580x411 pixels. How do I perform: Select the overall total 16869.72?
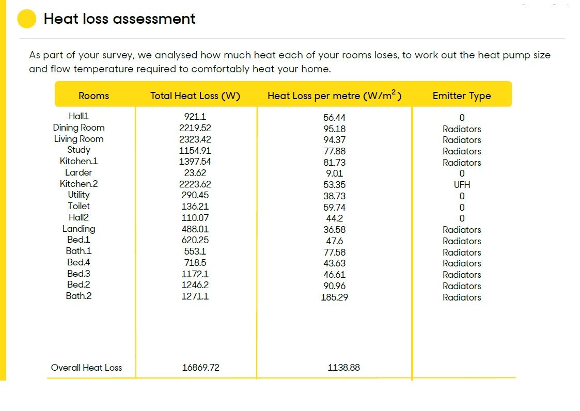[x=201, y=368]
